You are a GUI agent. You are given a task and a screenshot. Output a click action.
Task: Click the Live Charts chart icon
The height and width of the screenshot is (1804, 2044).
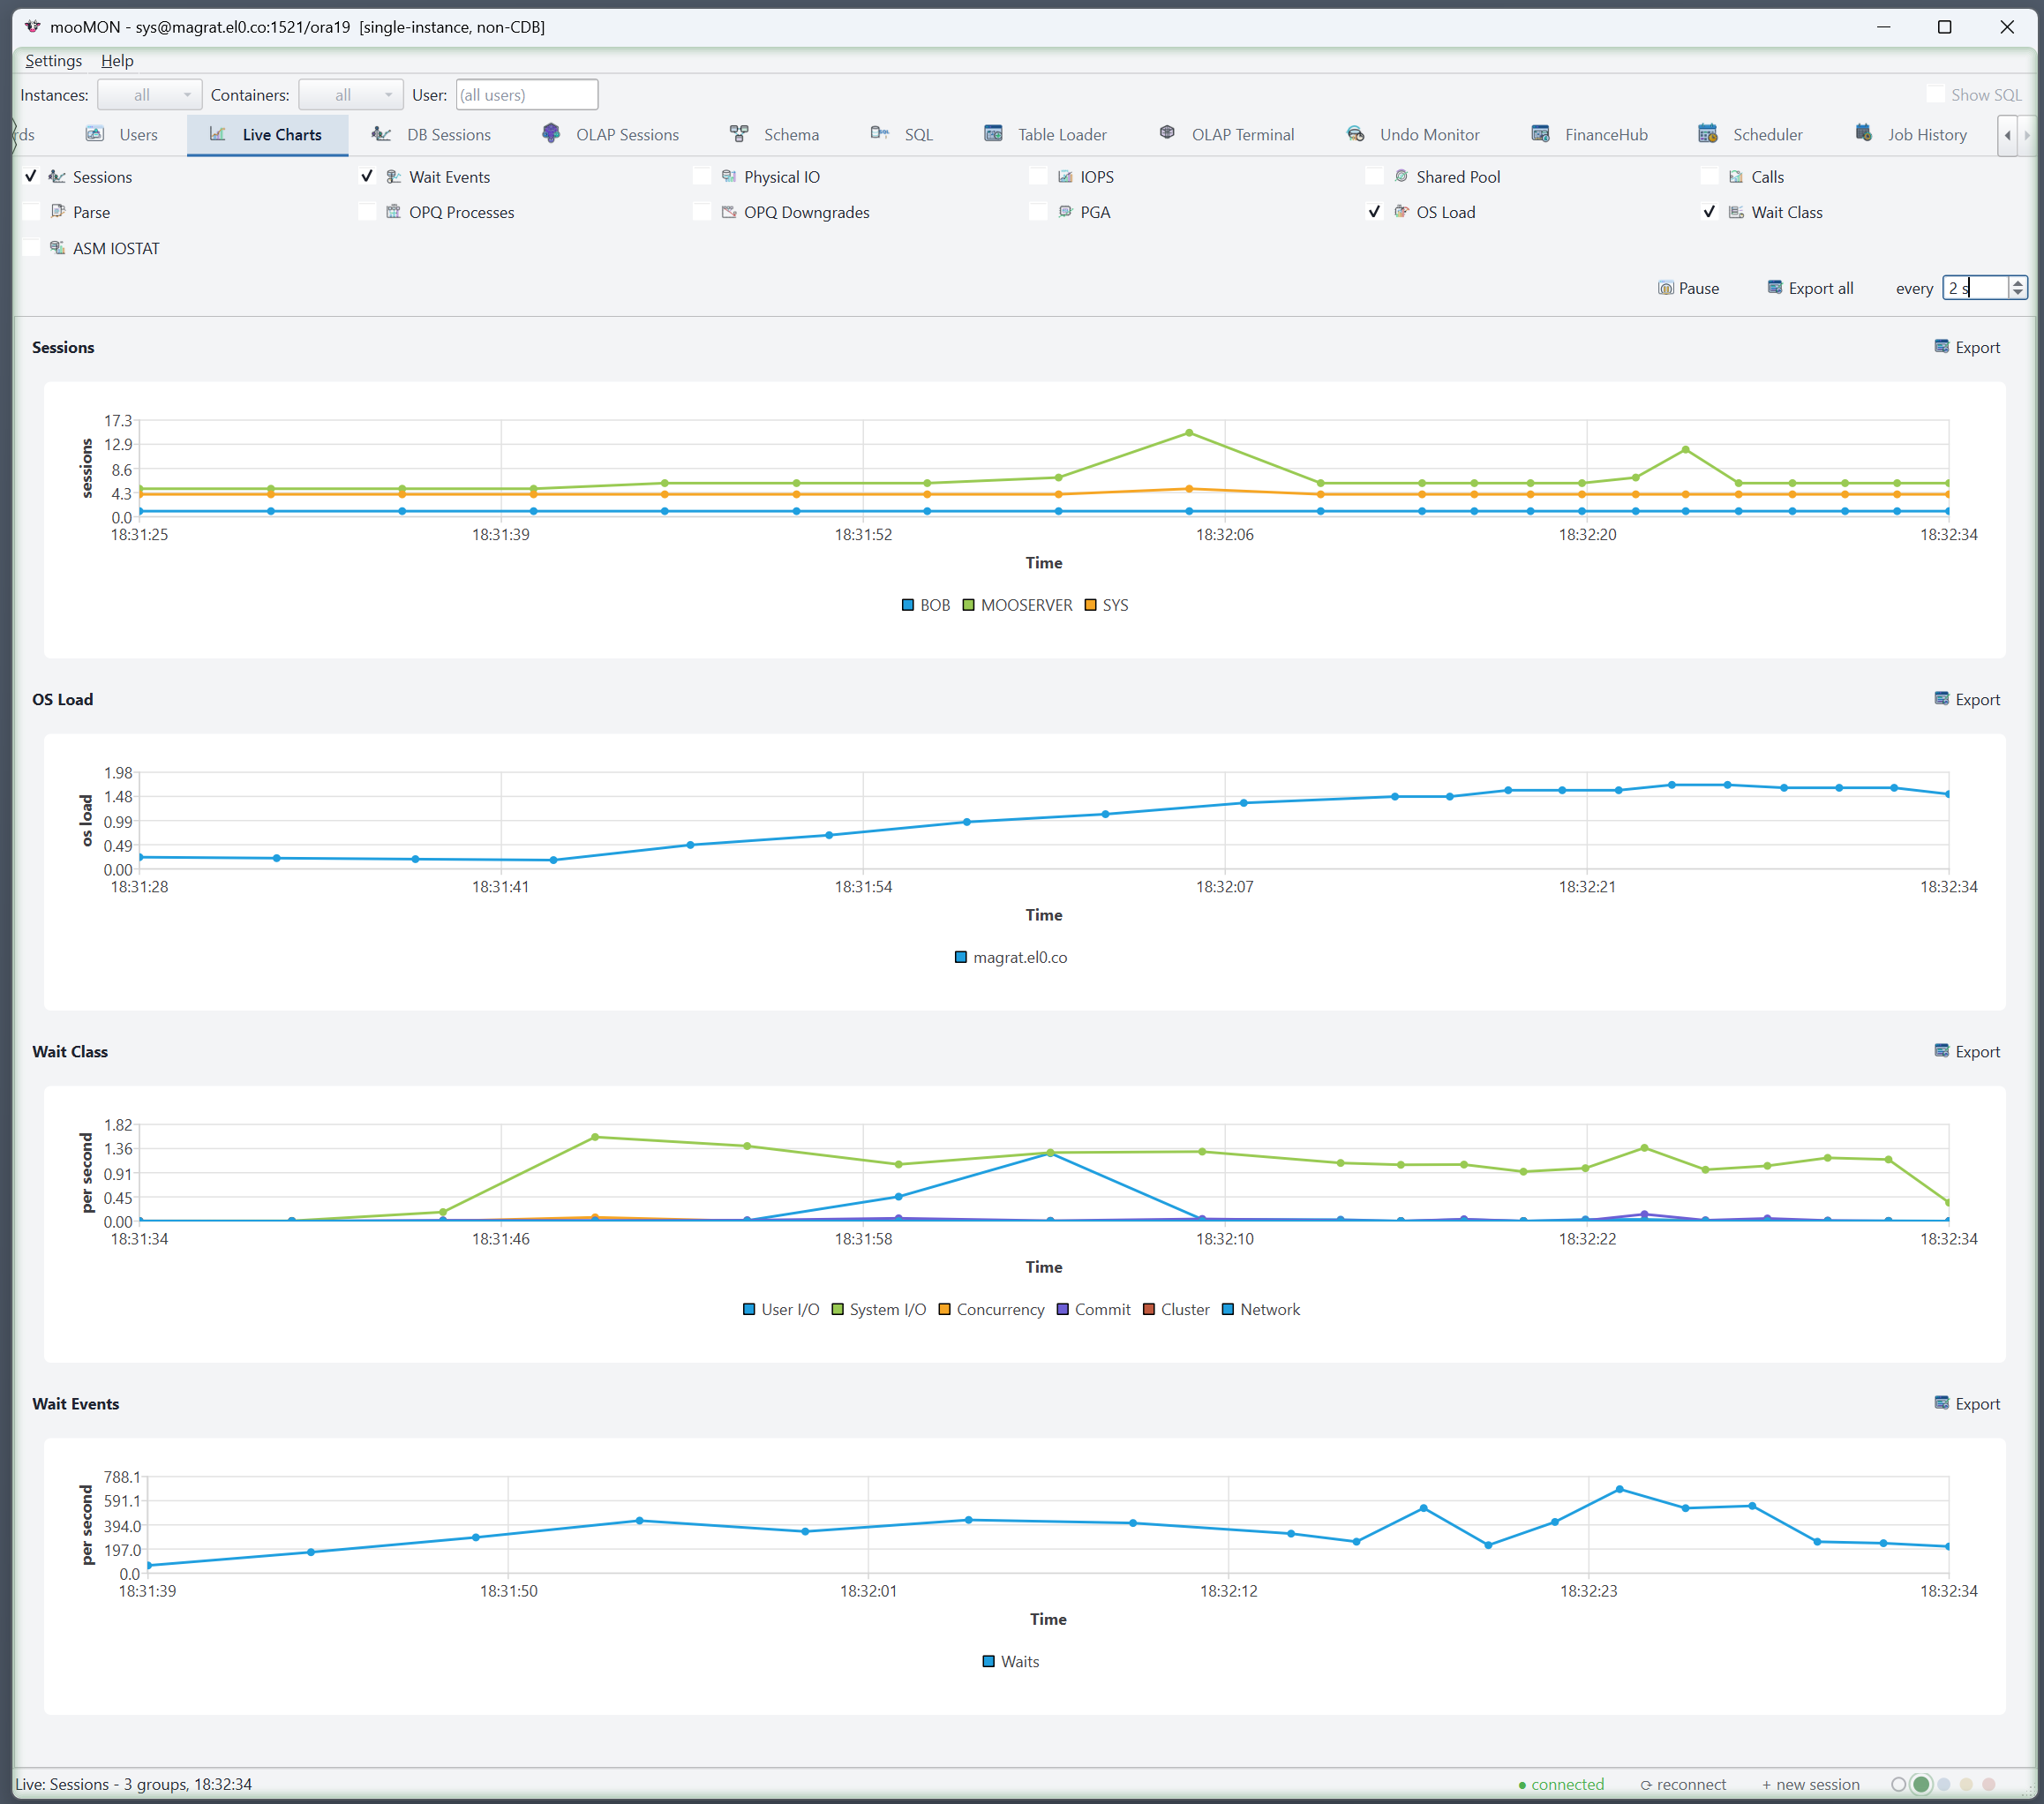pyautogui.click(x=217, y=133)
